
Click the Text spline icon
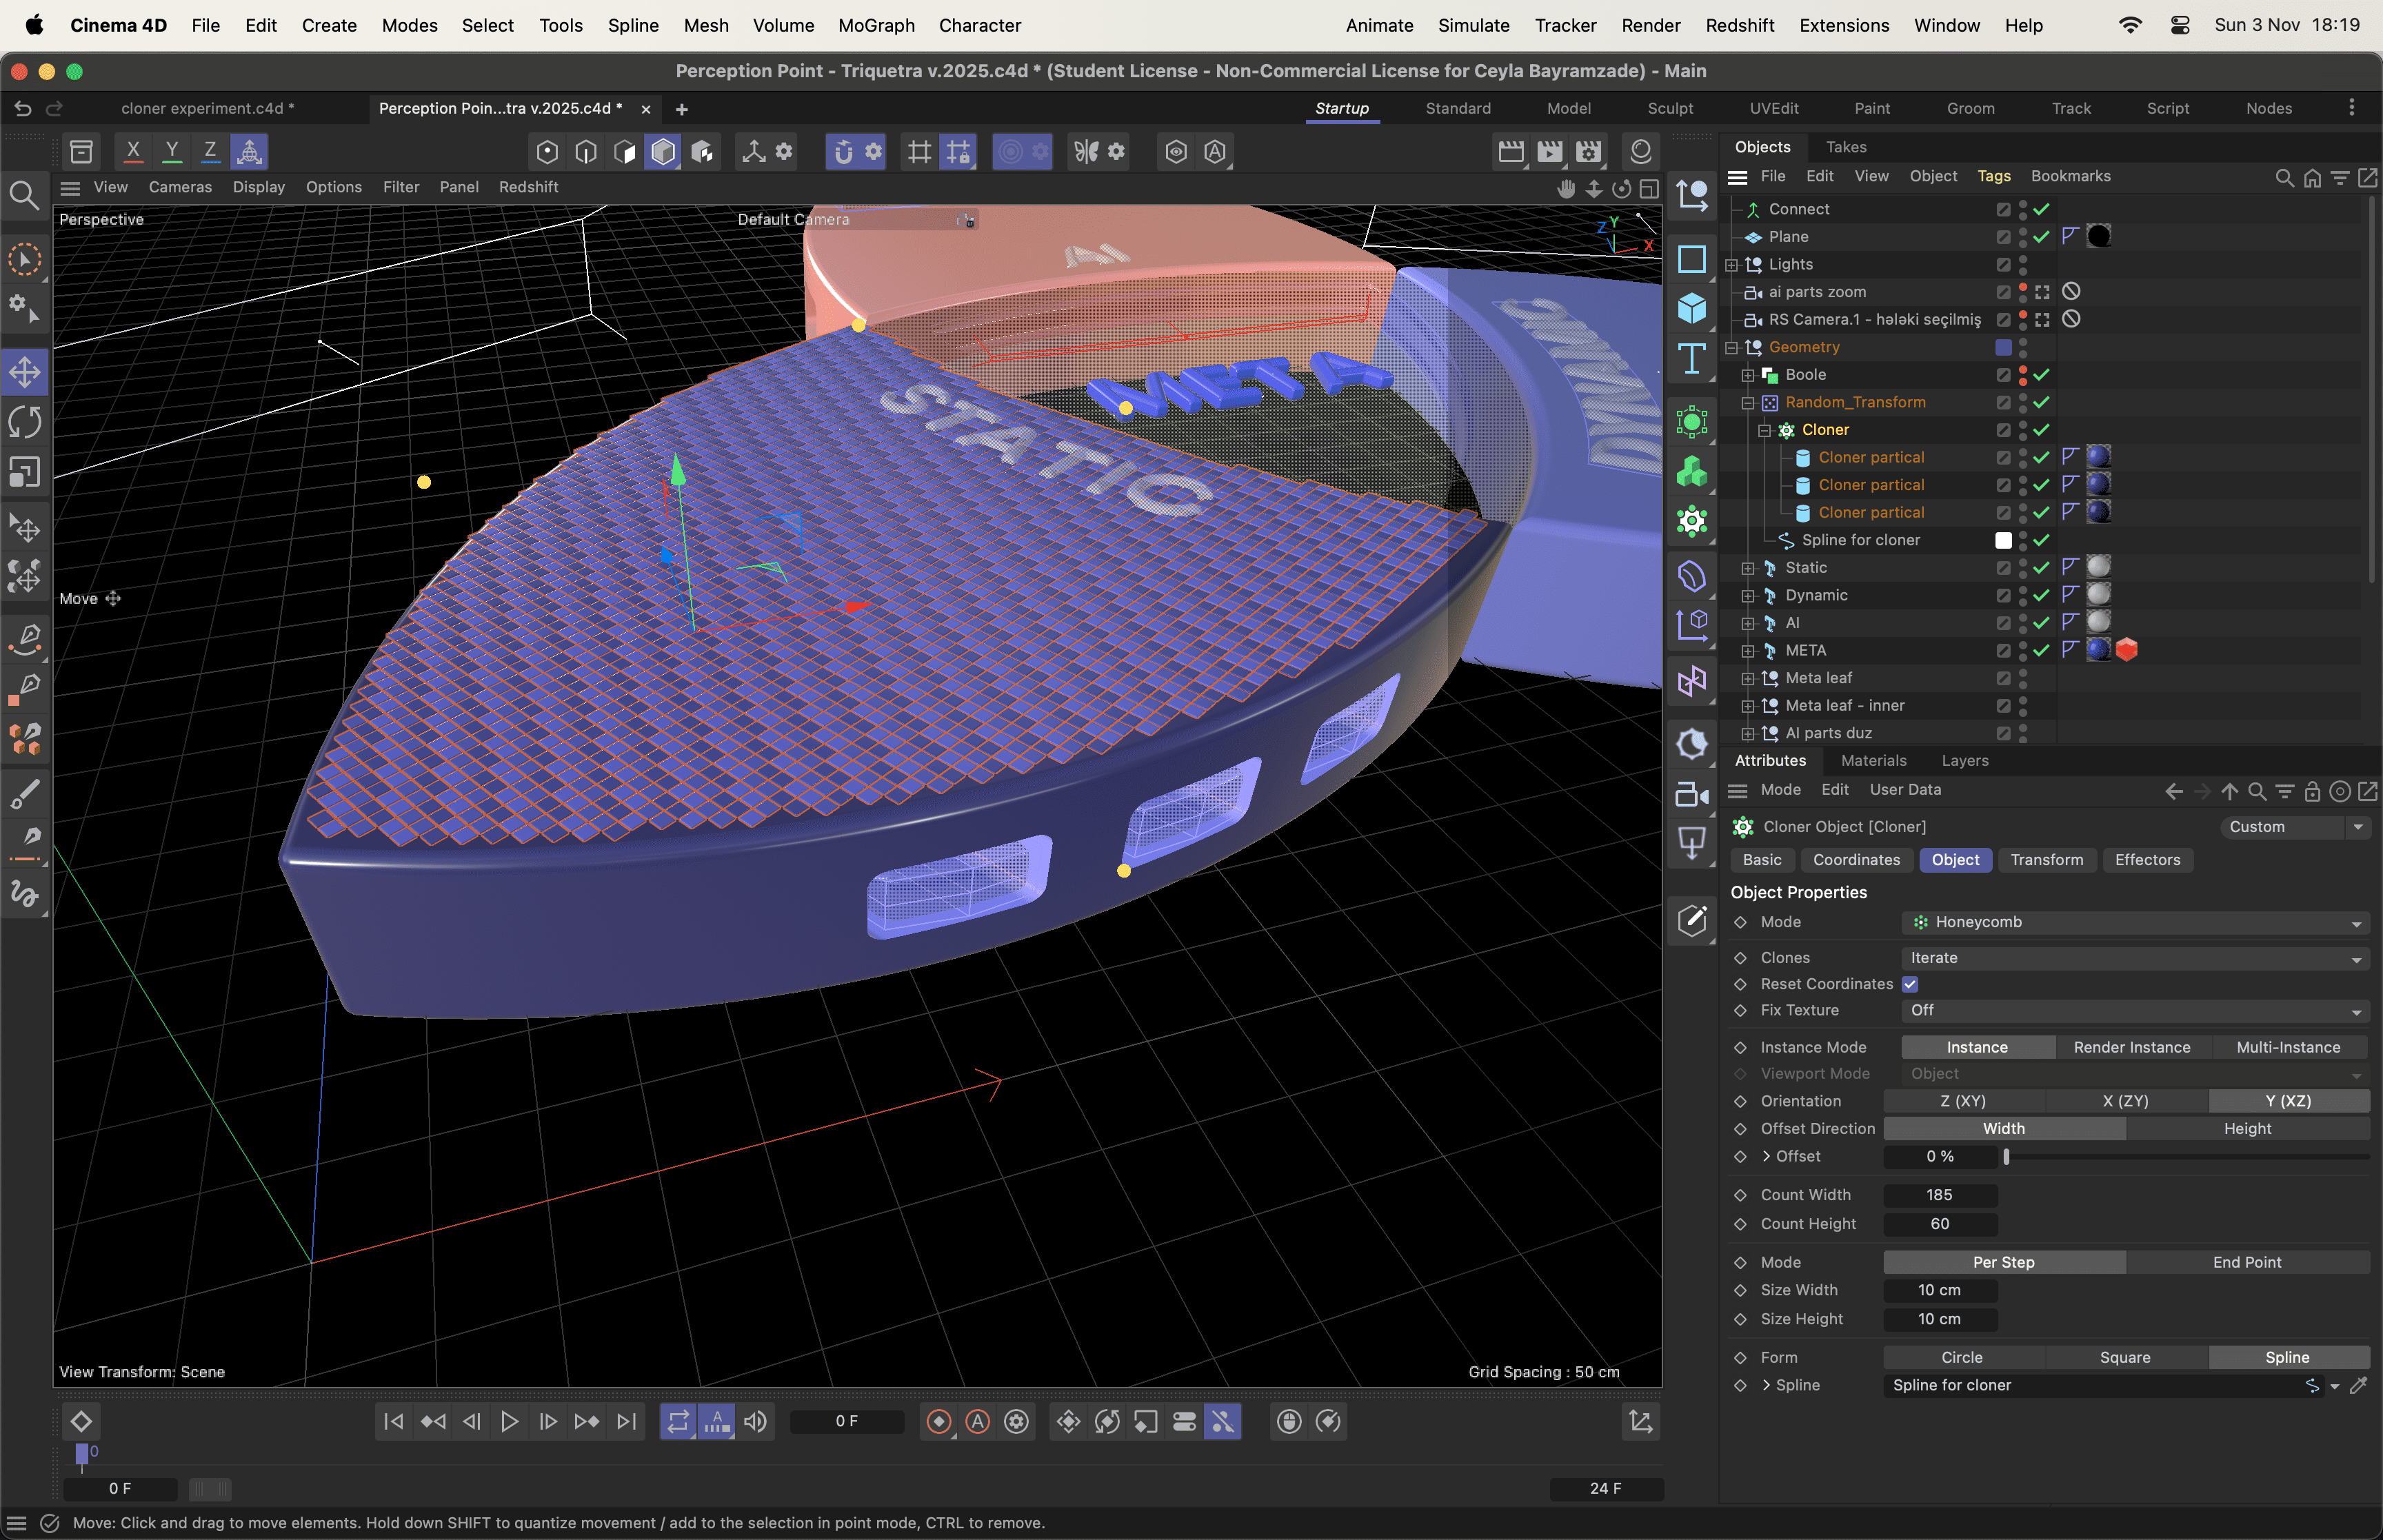[1691, 358]
